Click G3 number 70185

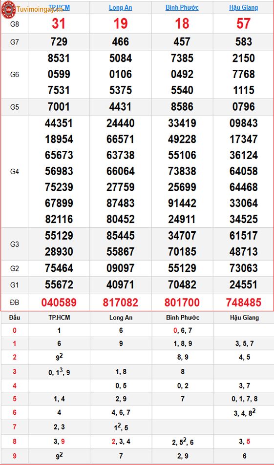182,252
